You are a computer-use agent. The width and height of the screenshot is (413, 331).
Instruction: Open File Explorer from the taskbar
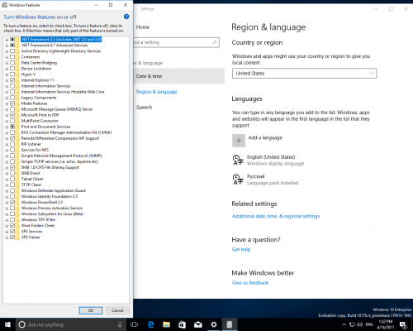166,324
